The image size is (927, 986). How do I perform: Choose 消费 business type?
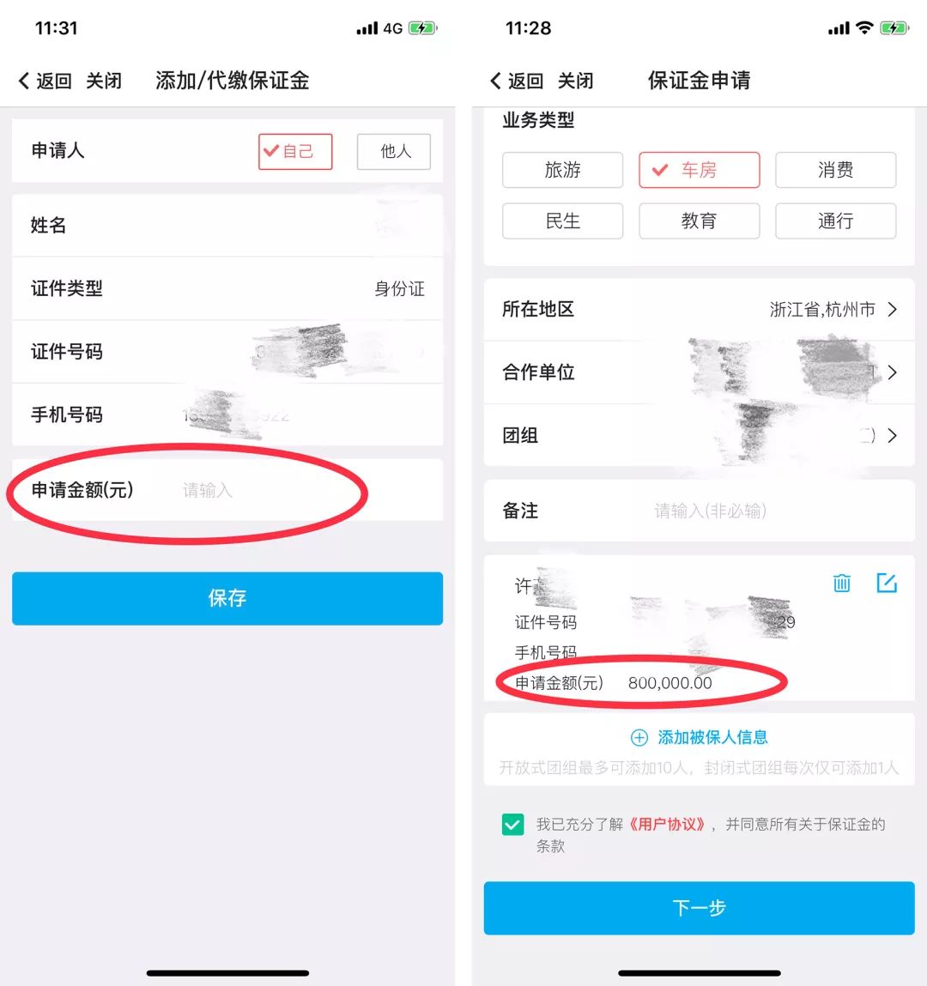[835, 170]
